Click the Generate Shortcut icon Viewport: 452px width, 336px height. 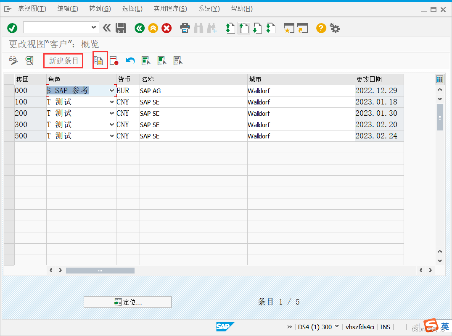(x=303, y=28)
